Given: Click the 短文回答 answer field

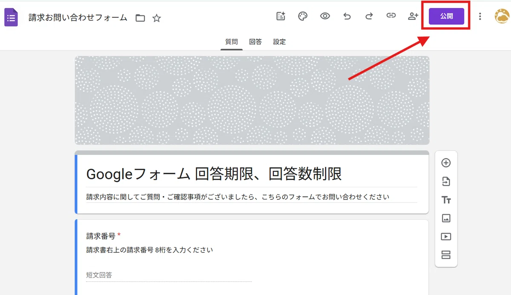Looking at the screenshot, I should (x=169, y=275).
